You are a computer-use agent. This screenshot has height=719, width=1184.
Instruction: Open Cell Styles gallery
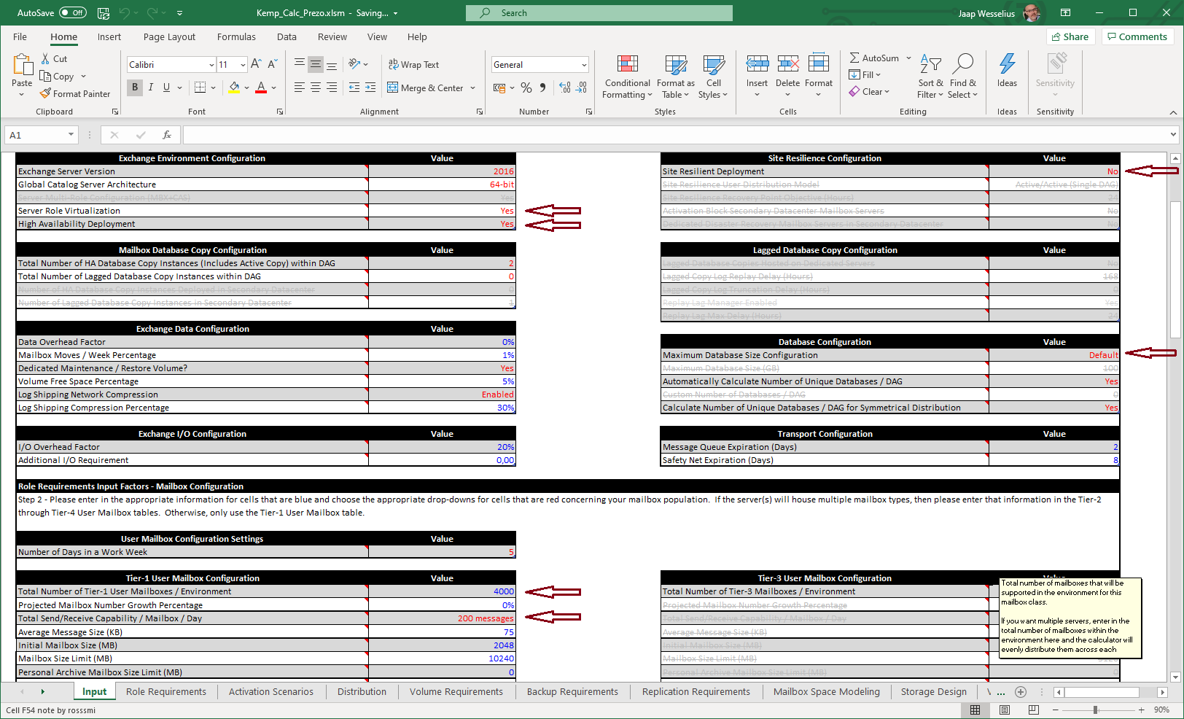pos(713,77)
